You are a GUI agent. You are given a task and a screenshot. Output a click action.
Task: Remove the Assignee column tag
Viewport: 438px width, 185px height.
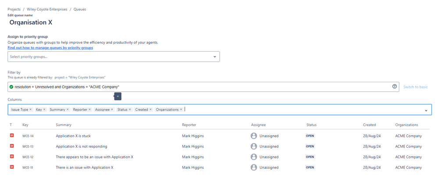coord(112,109)
